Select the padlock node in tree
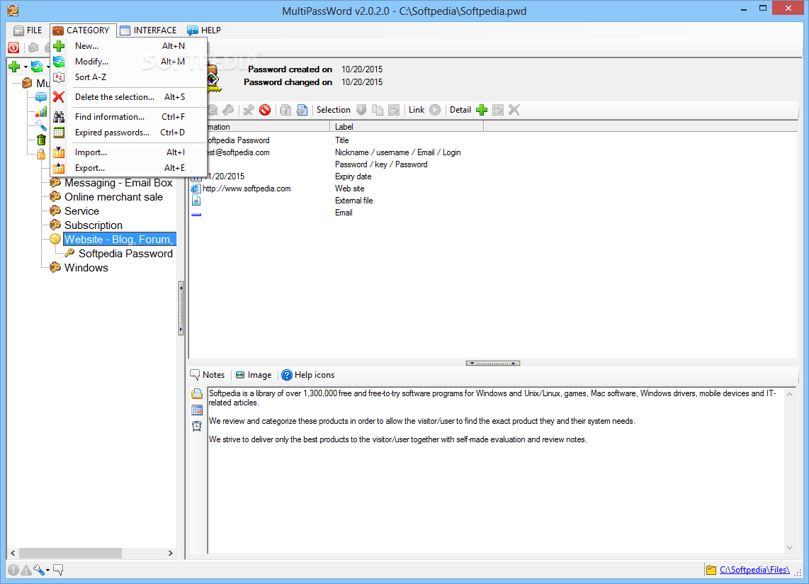Image resolution: width=809 pixels, height=584 pixels. [41, 153]
